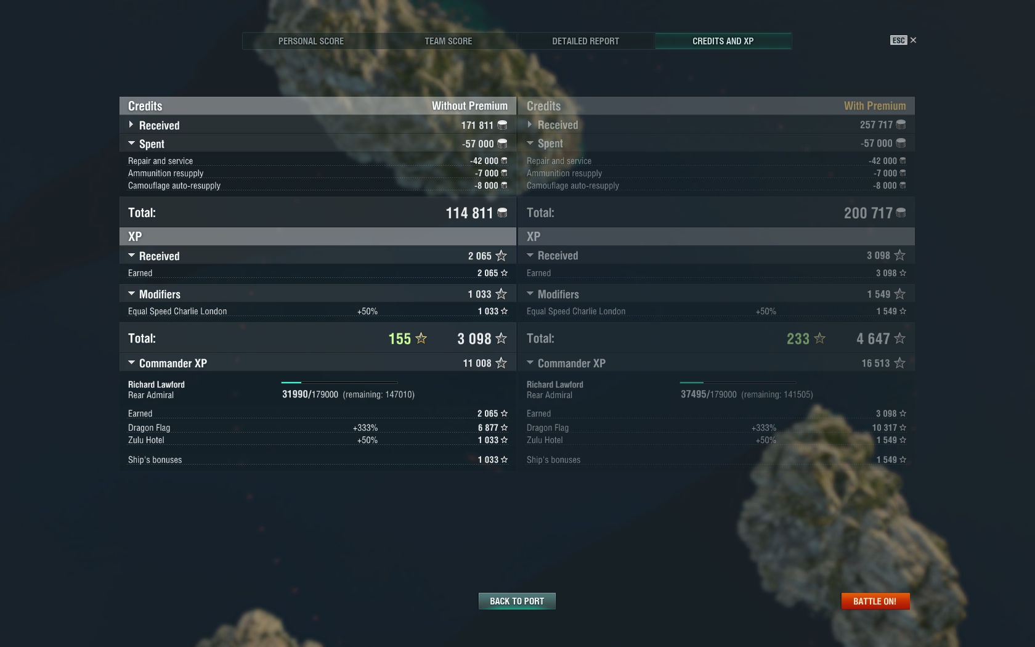Screen dimensions: 1035x647
Task: Click the With Premium column header
Action: [875, 106]
